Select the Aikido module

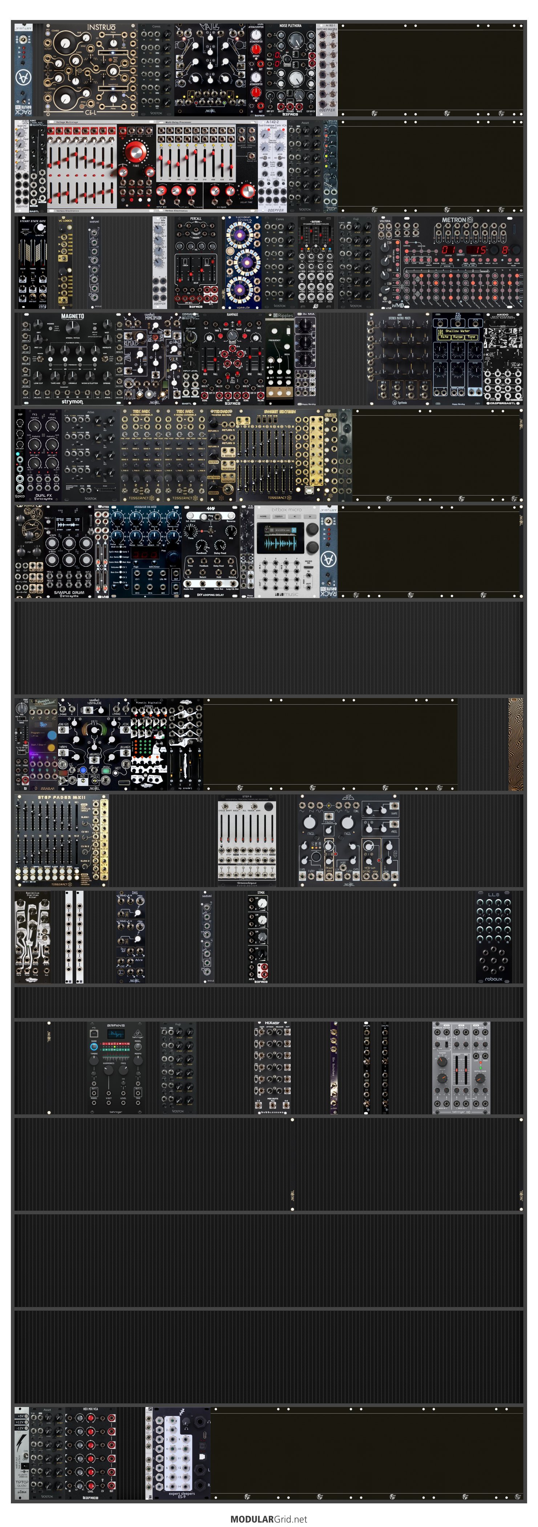coord(503,359)
